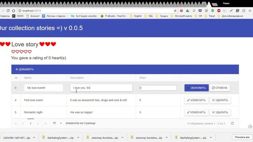Bookmark this page with the star icon

coord(175,11)
